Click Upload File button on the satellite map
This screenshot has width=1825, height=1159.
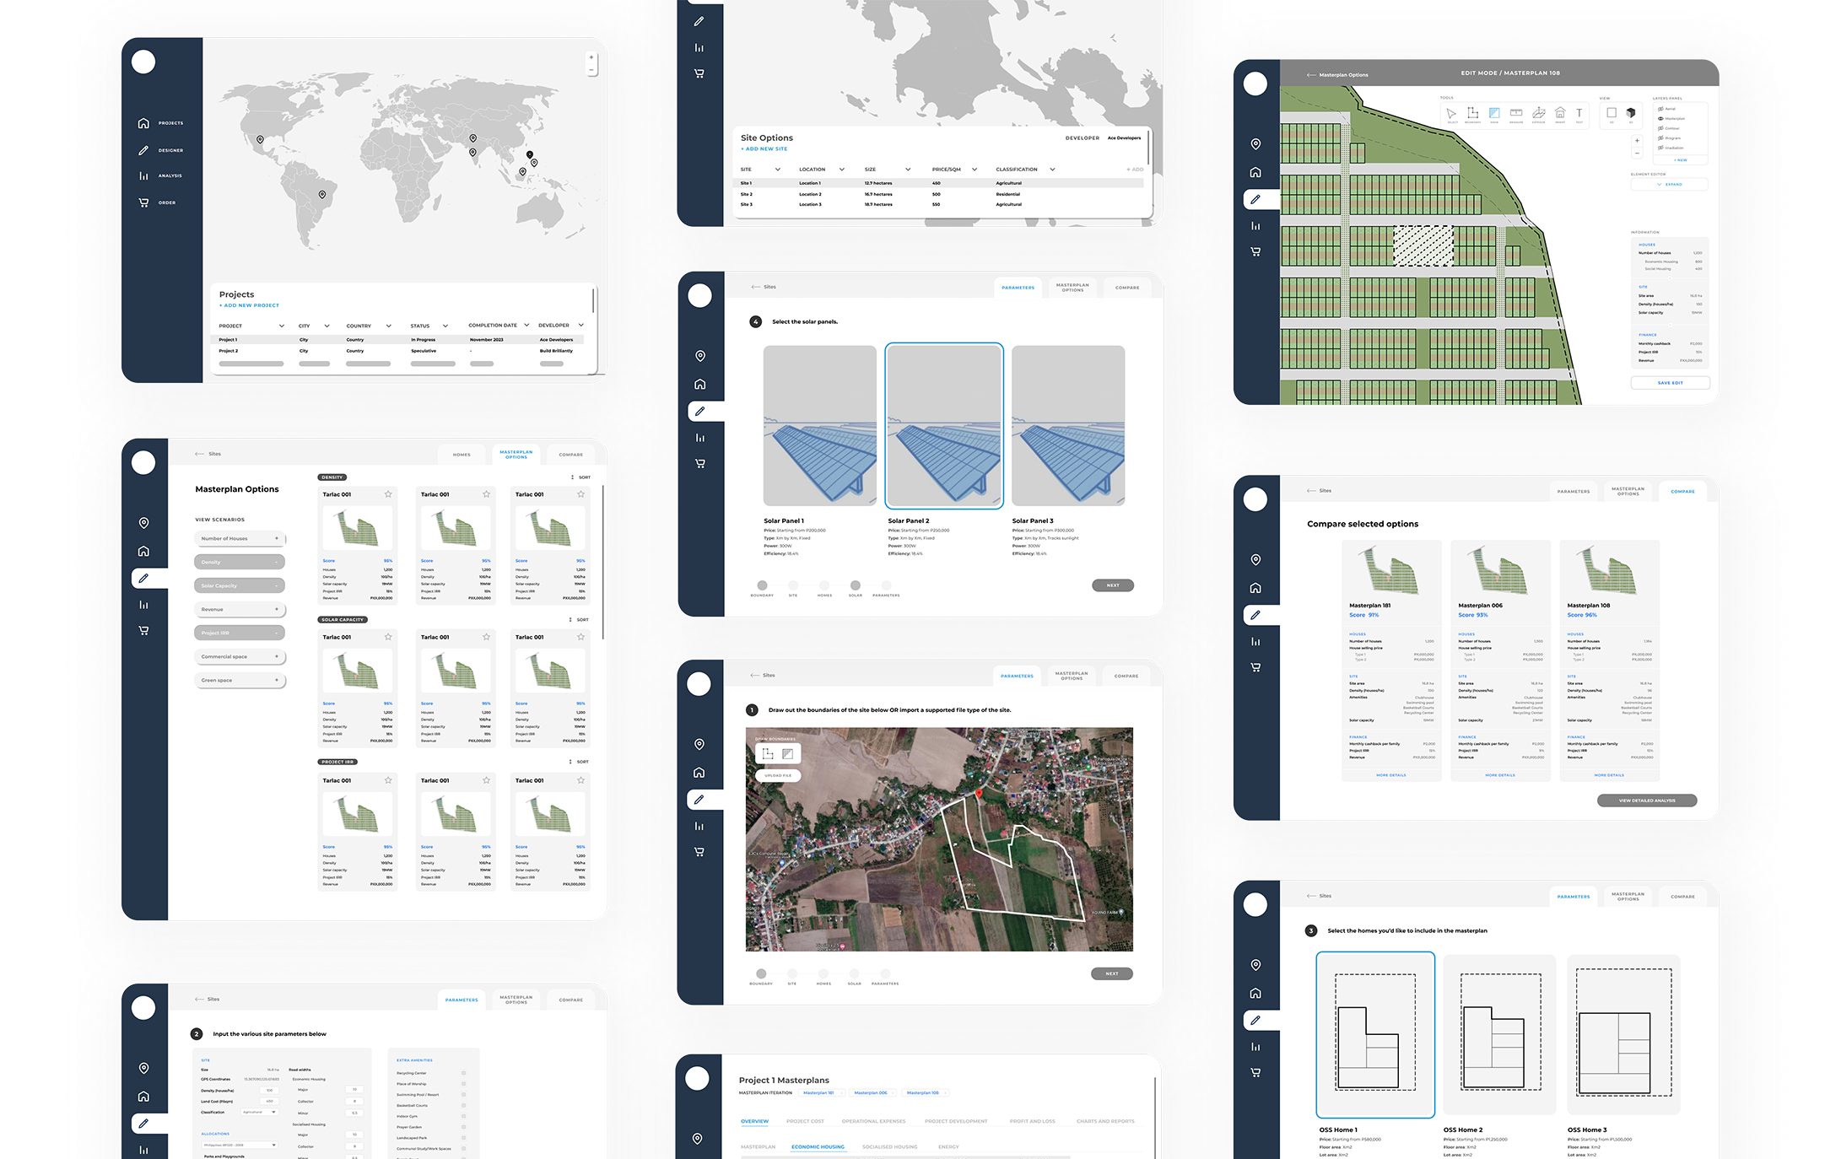coord(778,775)
